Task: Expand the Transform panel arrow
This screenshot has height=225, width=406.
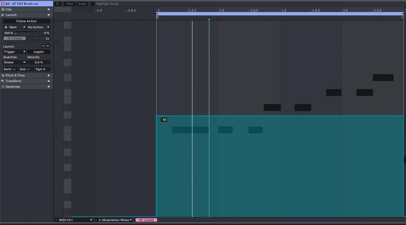Action: tap(48, 81)
